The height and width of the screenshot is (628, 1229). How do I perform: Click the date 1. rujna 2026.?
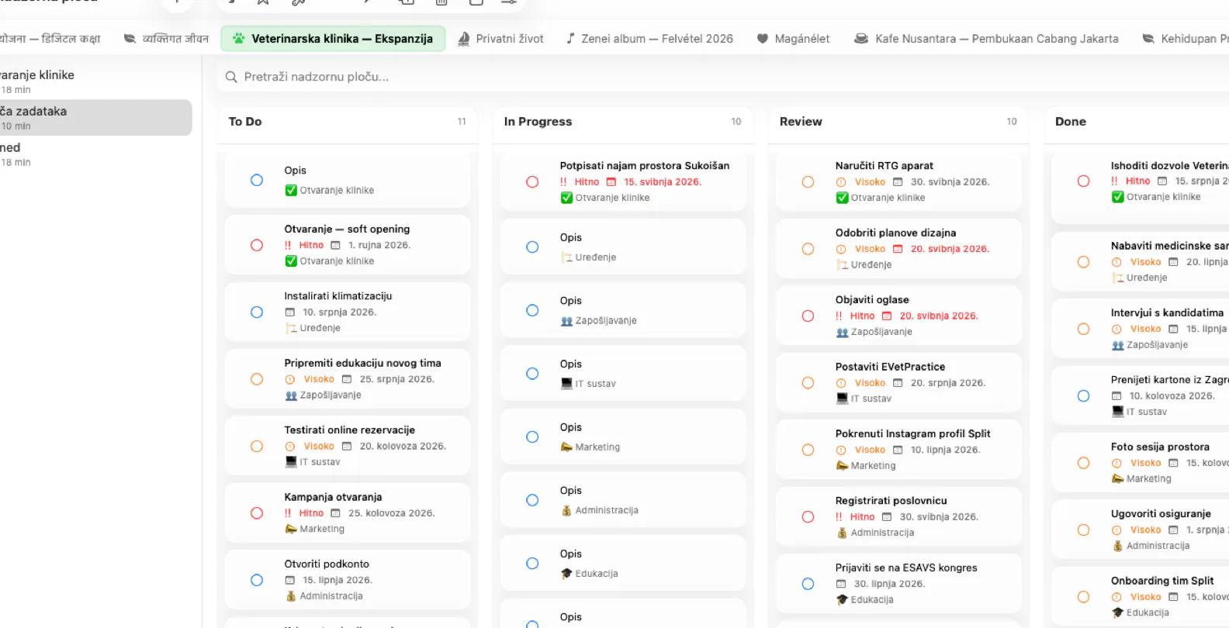[x=379, y=245]
